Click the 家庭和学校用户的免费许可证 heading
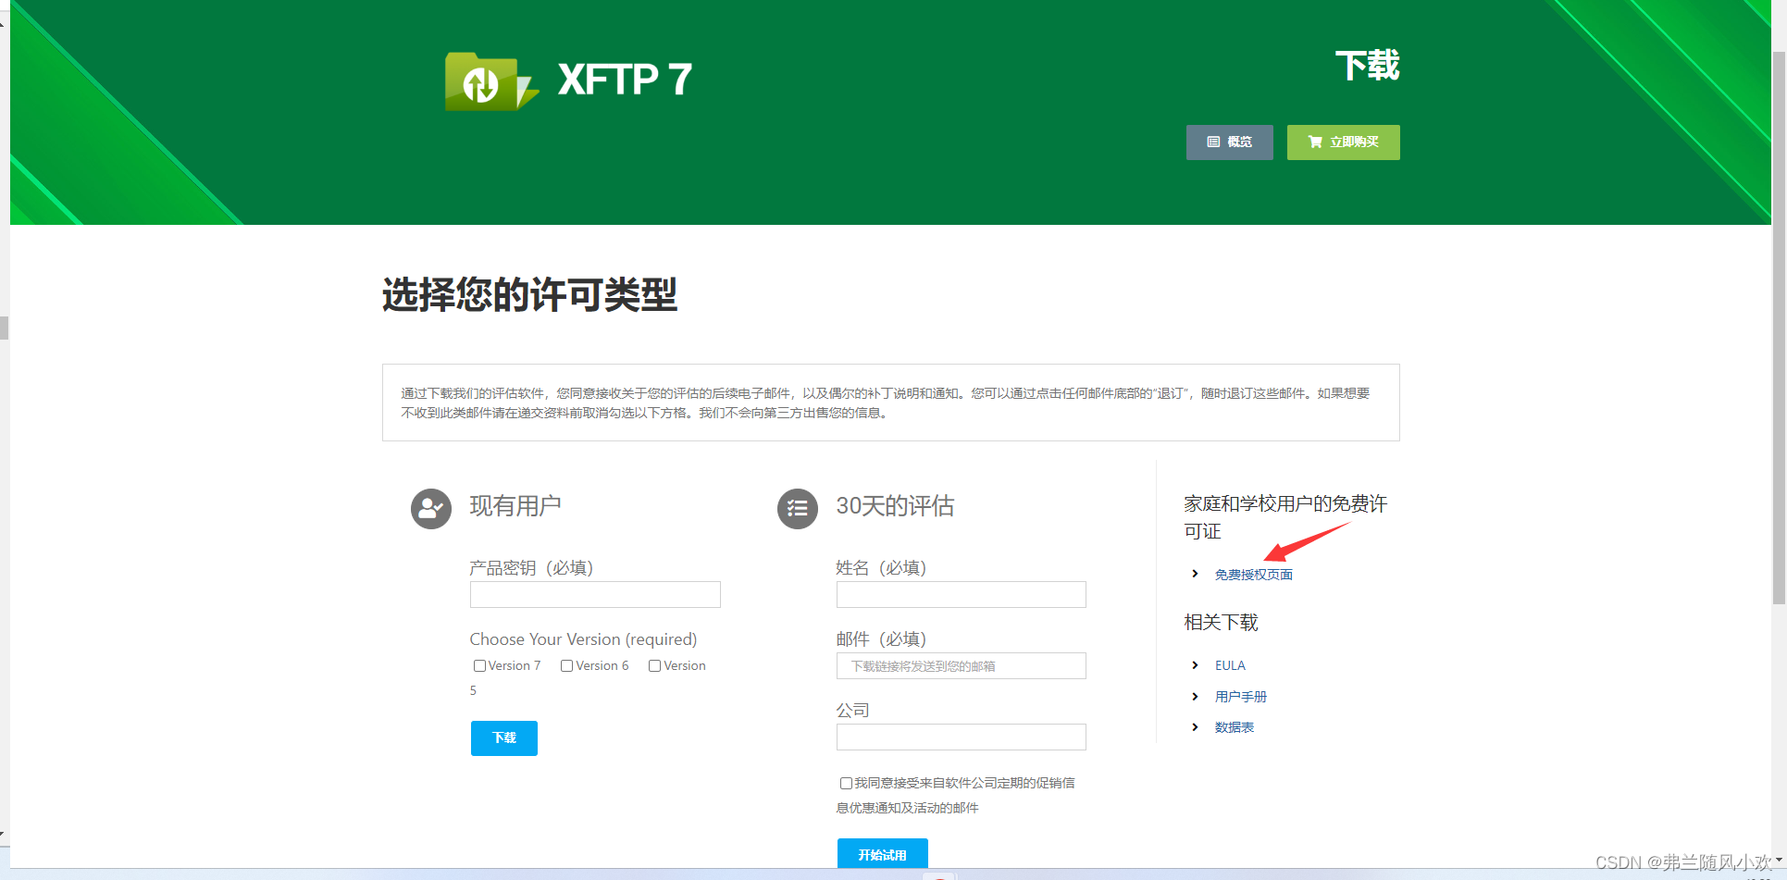 (1285, 517)
